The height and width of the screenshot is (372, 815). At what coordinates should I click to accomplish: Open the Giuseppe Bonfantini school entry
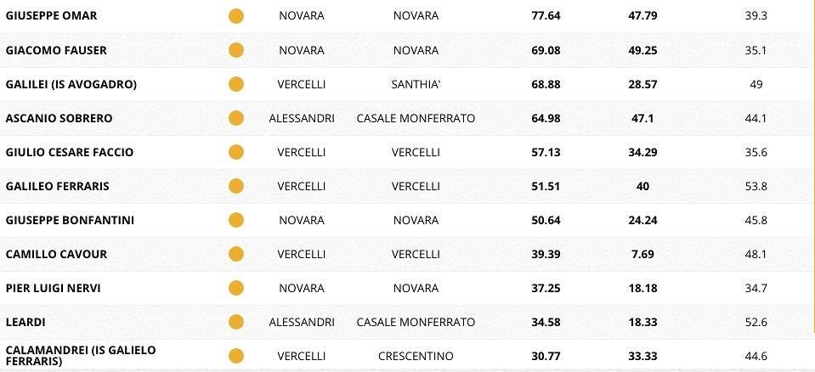pyautogui.click(x=70, y=220)
